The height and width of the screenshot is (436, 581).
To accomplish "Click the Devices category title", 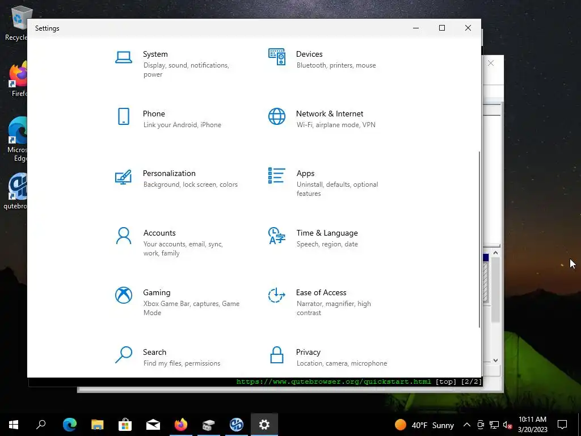I will (309, 54).
